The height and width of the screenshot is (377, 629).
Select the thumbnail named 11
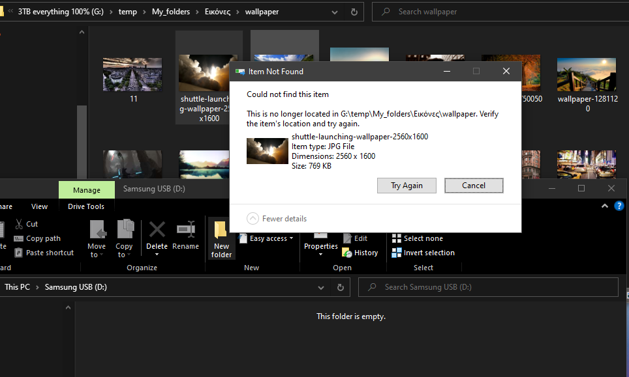[x=132, y=74]
